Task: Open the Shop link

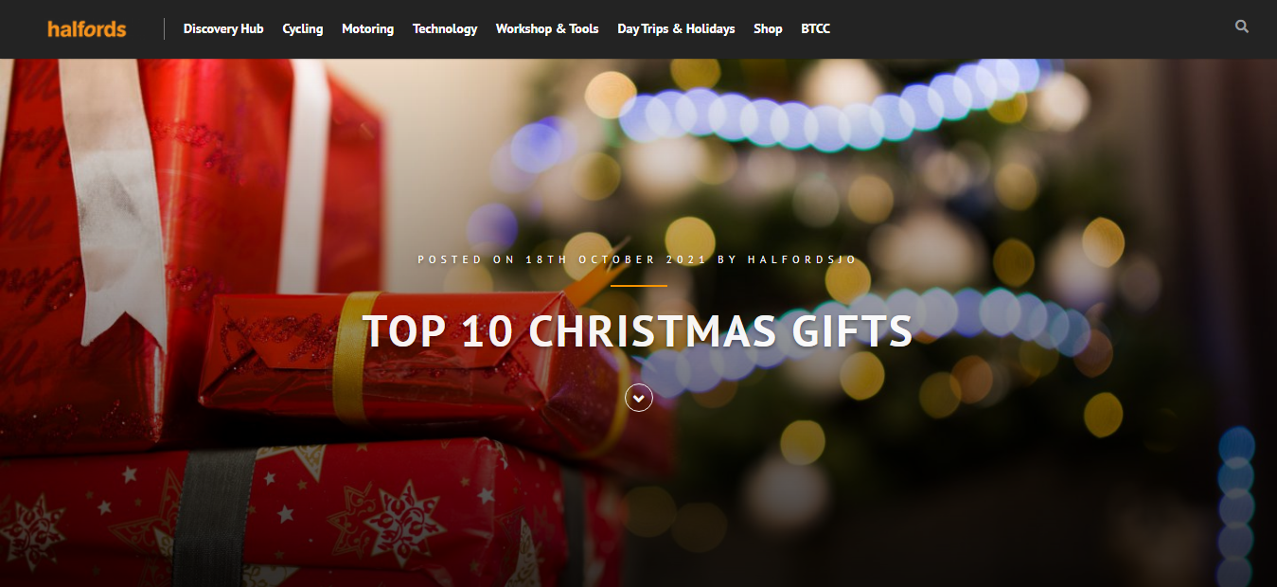Action: coord(768,28)
